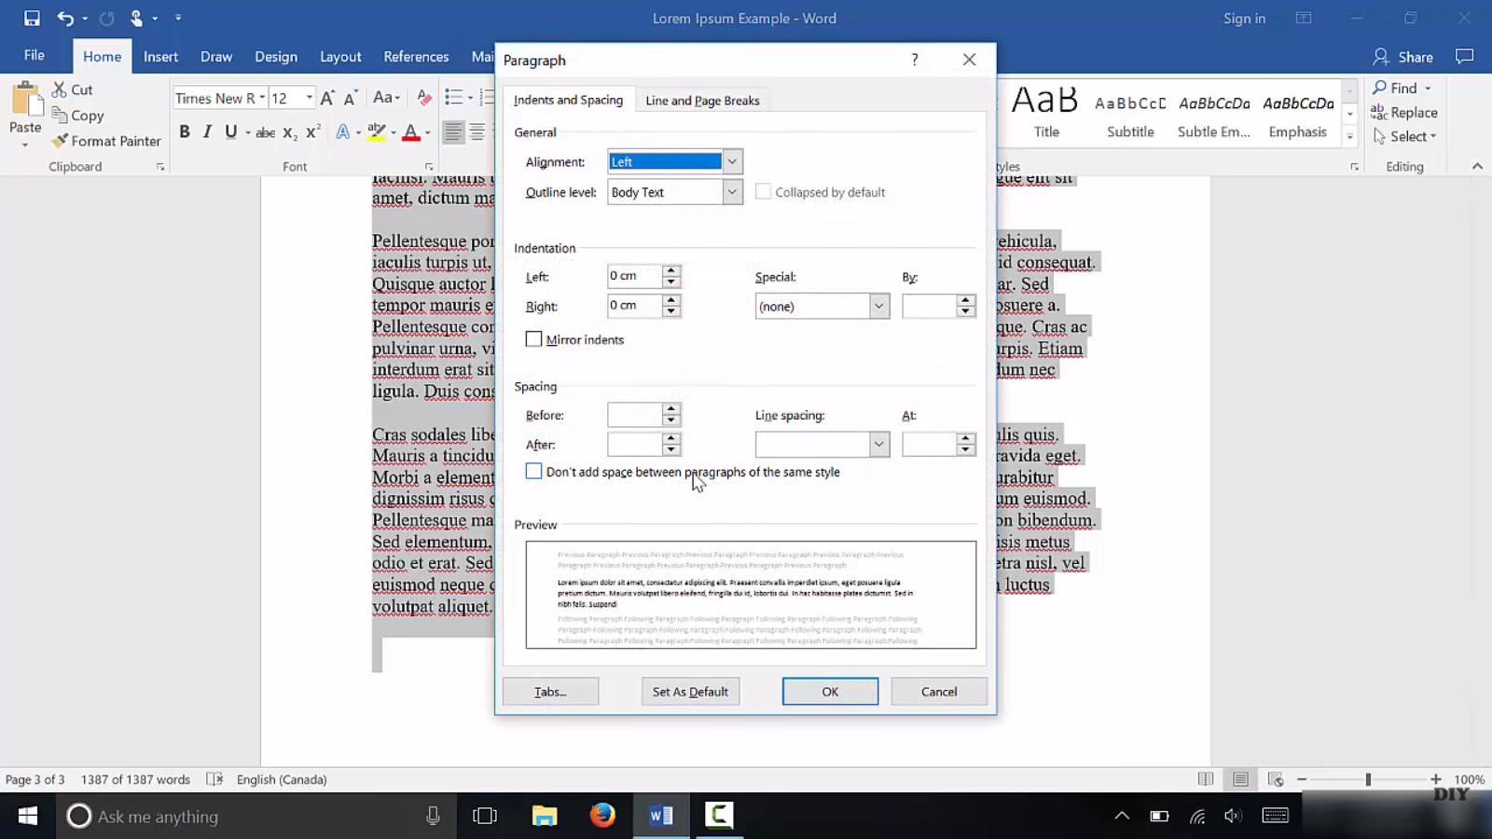
Task: Click the zoom slider in status bar
Action: click(x=1368, y=779)
